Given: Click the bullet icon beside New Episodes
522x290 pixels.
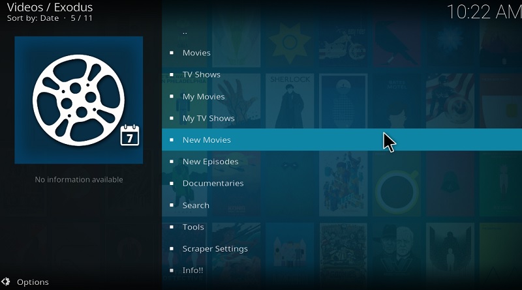Looking at the screenshot, I should click(x=172, y=162).
